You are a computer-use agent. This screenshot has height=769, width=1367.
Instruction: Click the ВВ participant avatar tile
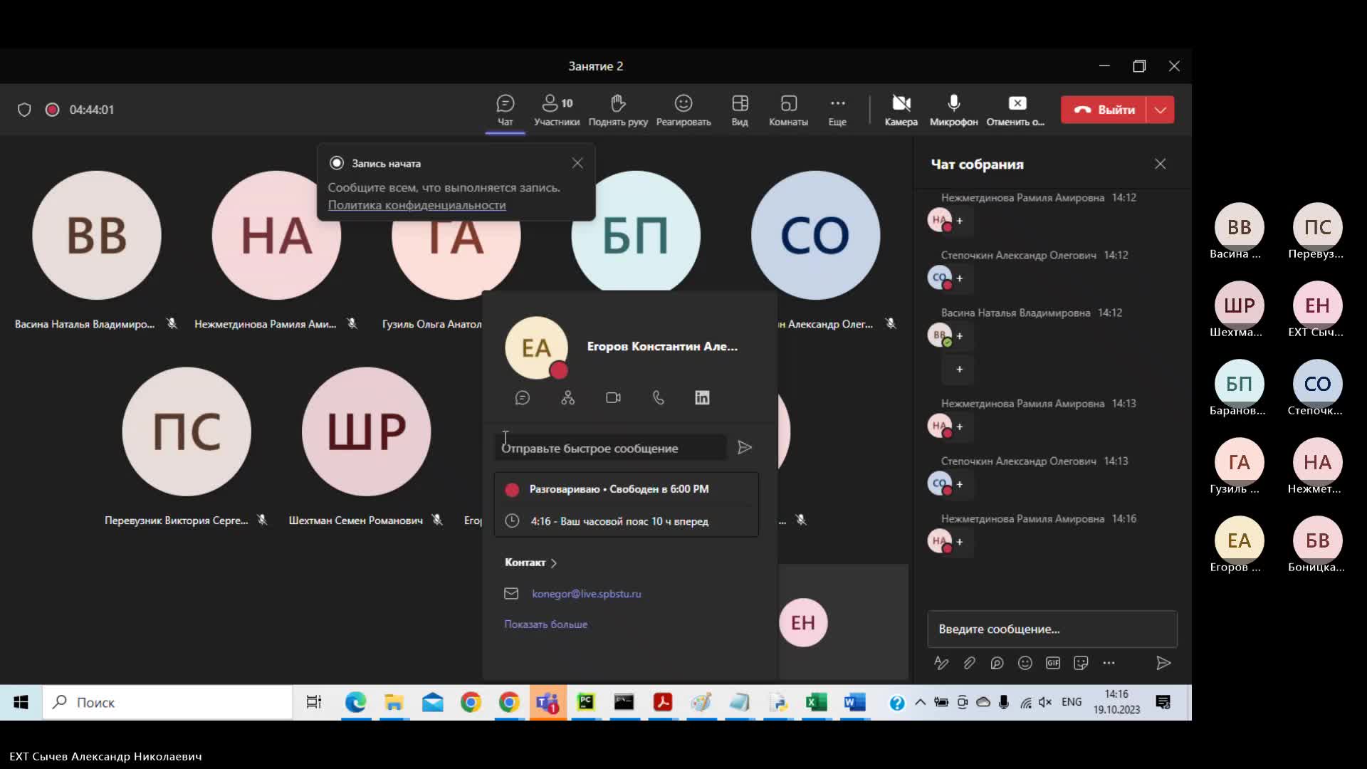97,235
